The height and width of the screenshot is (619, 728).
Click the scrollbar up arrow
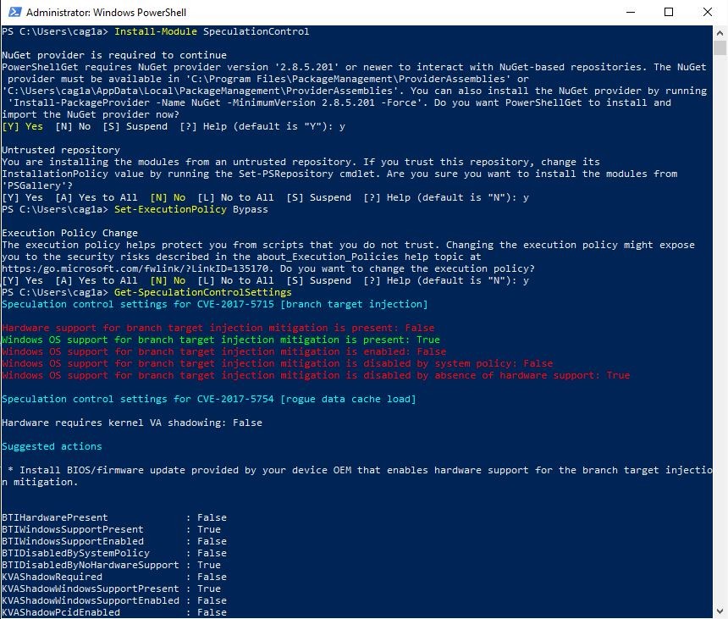720,33
